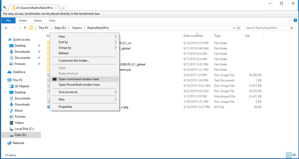Sort by Type column header
This screenshot has height=159, width=299.
228,36
